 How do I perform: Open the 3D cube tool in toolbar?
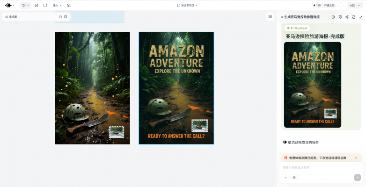coord(69,5)
